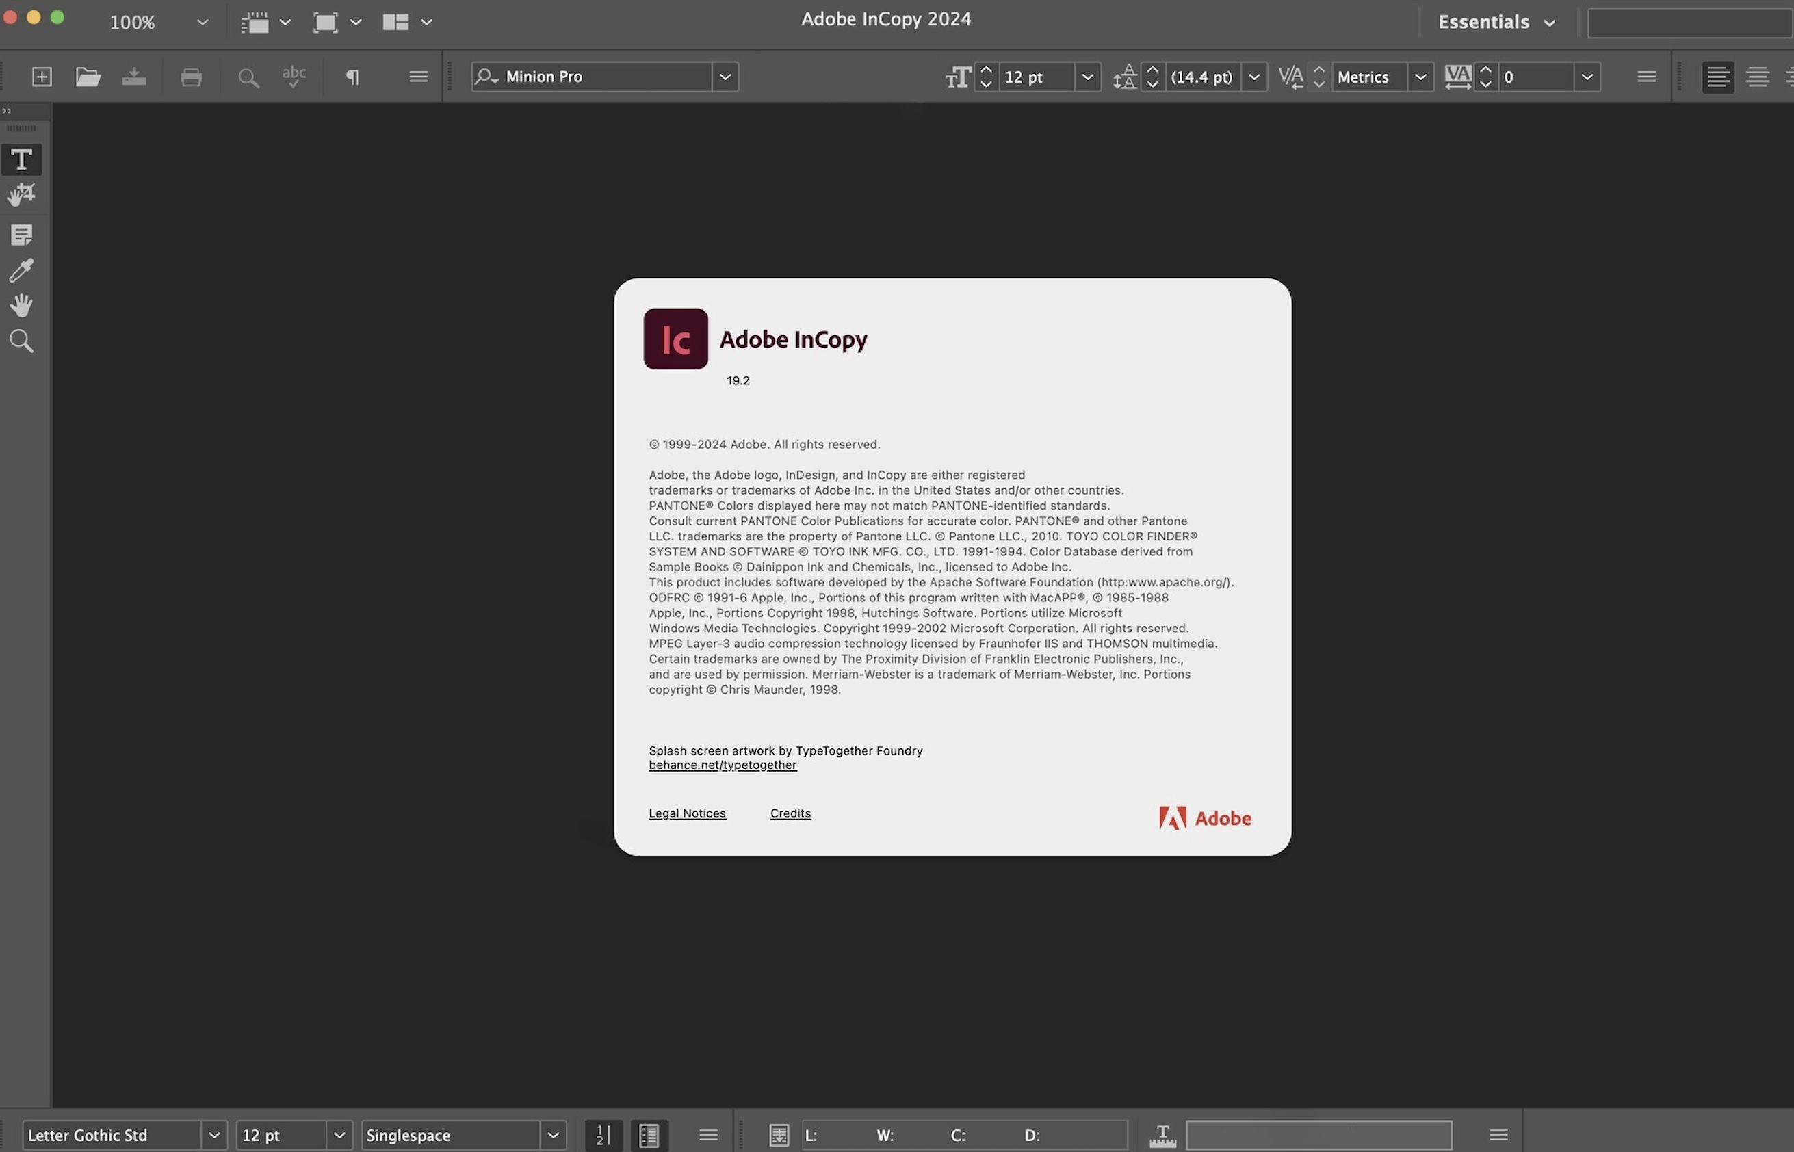Open the Letter Gothic Std font dropdown

click(214, 1135)
